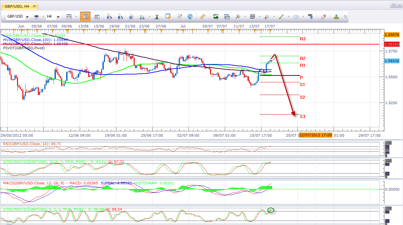403x225 pixels.
Task: Select the cursor zoom tool
Action: pos(131,16)
